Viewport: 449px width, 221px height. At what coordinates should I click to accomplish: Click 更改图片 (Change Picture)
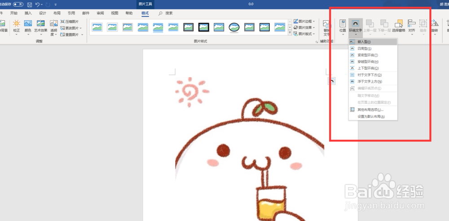[x=69, y=28]
